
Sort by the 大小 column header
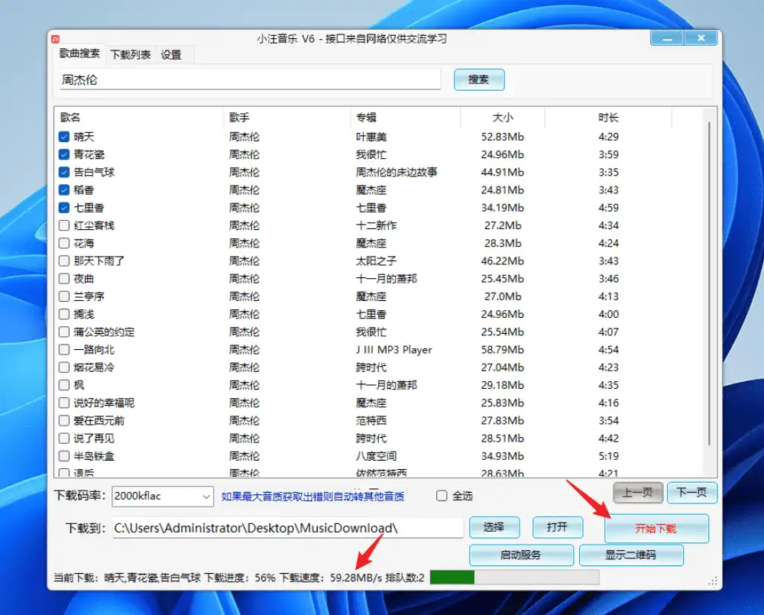tap(503, 118)
